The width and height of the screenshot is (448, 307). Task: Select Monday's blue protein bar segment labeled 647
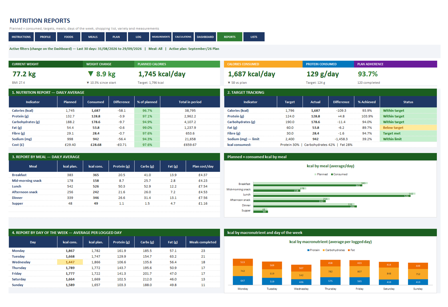click(x=243, y=280)
